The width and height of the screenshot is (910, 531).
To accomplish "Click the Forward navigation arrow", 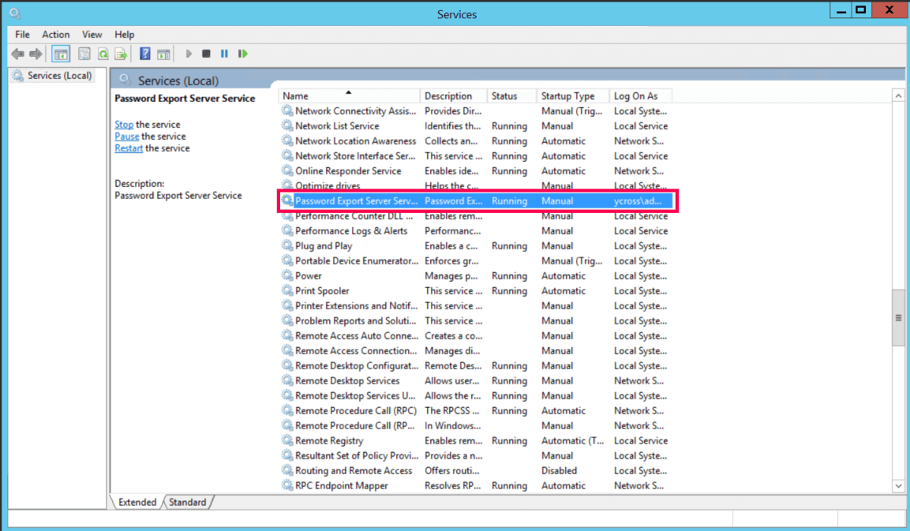I will coord(36,53).
